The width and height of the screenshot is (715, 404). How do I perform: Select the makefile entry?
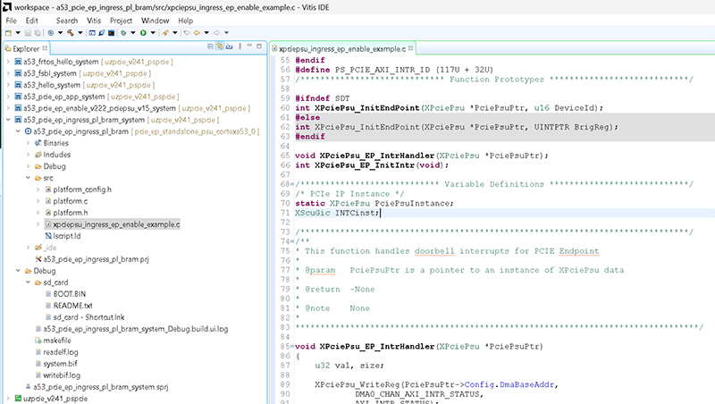(x=57, y=341)
